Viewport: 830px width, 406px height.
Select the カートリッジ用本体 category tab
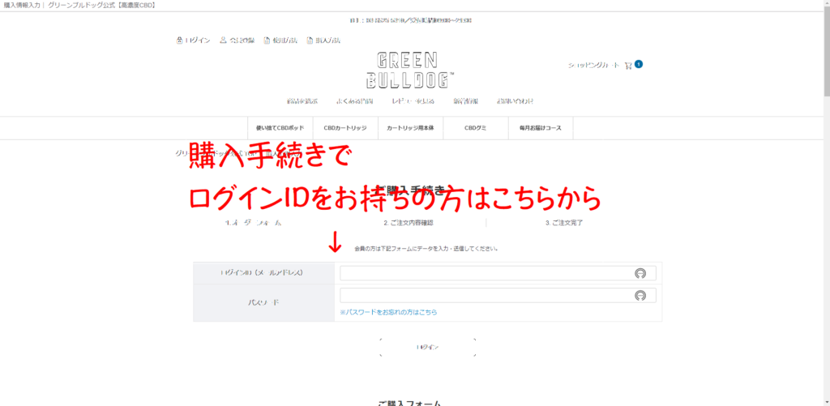click(410, 128)
